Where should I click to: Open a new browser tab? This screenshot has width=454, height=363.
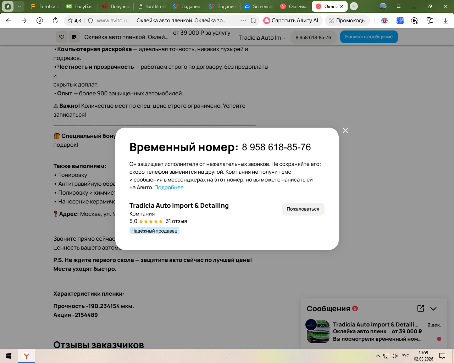pos(354,6)
